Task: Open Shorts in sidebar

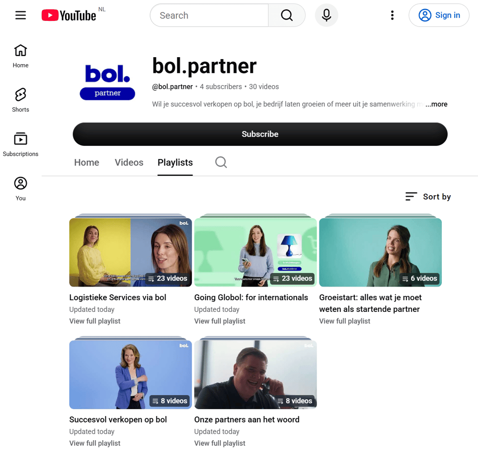Action: click(x=20, y=100)
